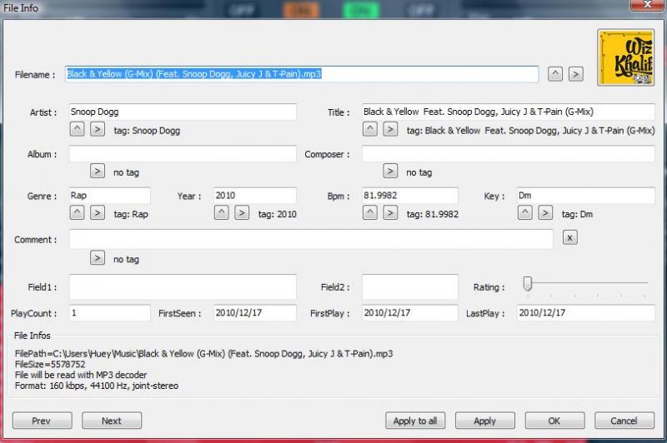Image resolution: width=667 pixels, height=443 pixels.
Task: Click the right arrow below Album field
Action: 98,172
